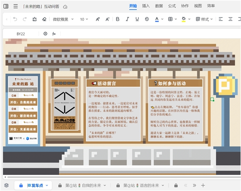Screen dimensions: 241x191
Task: Click the fill color bucket swatch
Action: point(183,19)
